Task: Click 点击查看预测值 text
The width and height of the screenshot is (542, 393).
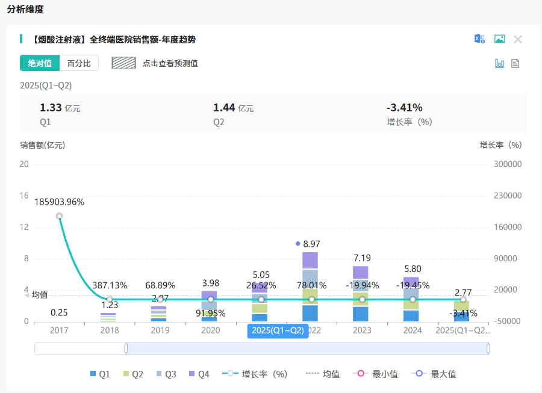Action: 170,63
